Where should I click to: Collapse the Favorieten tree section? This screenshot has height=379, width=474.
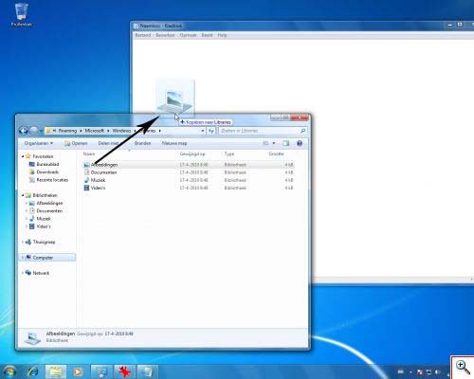23,156
